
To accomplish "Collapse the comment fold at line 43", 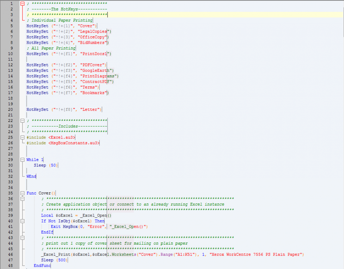I will [x=22, y=238].
